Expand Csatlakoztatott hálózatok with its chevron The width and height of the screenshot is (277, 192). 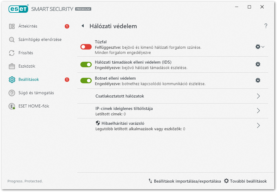(258, 96)
